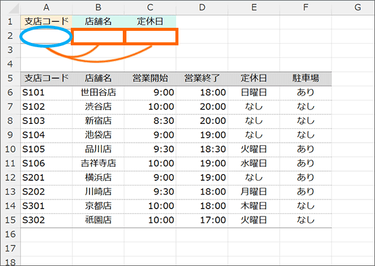375x266 pixels.
Task: Select cell 世田谷店
Action: (99, 92)
